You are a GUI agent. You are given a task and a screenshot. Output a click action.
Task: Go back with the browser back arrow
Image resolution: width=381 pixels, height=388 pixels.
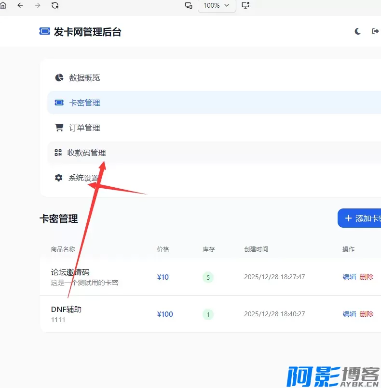20,5
